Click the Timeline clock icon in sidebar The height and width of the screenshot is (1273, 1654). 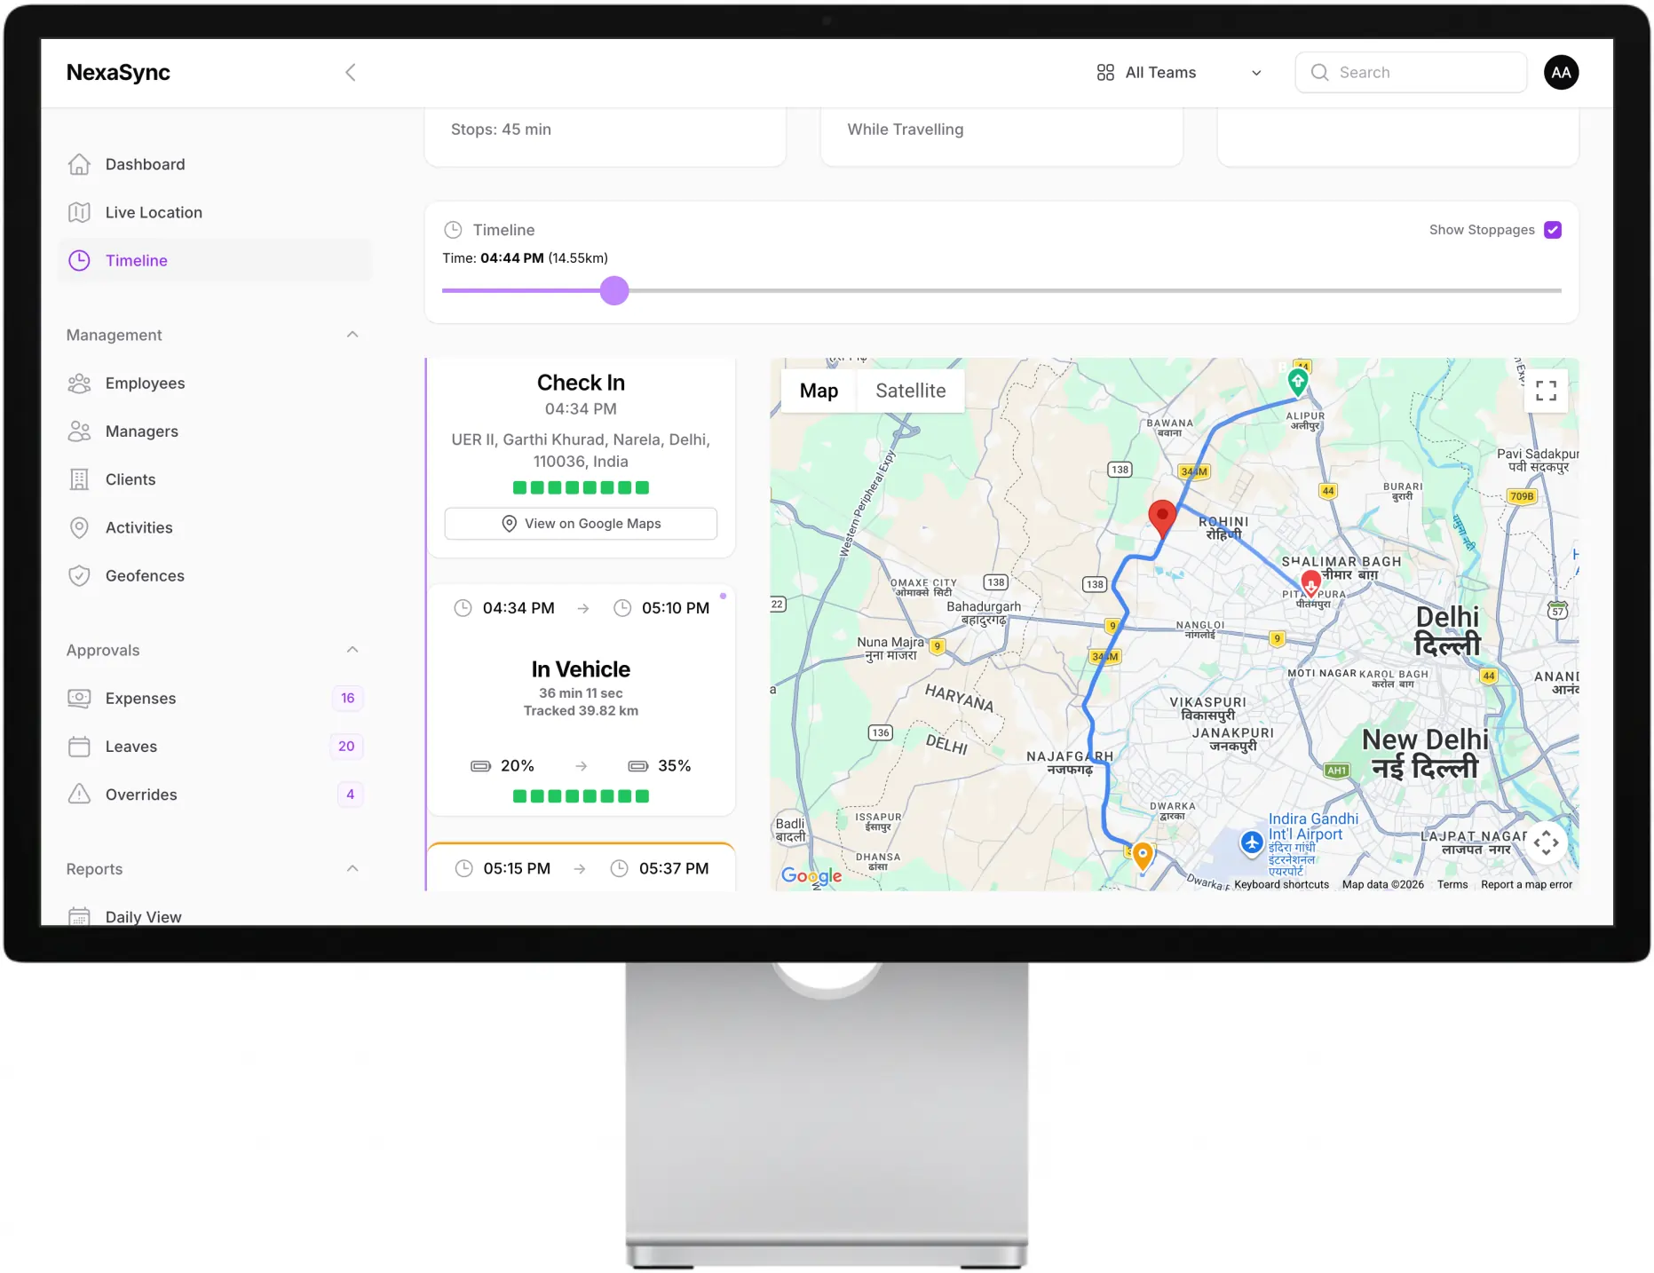click(x=80, y=260)
